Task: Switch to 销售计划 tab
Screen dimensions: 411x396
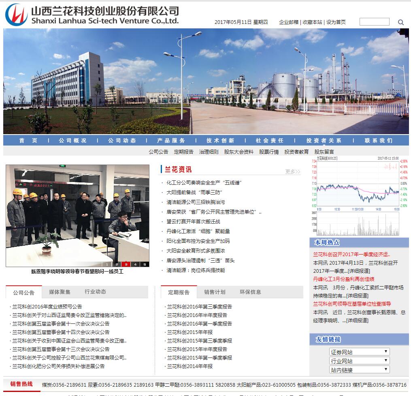Action: [x=215, y=292]
